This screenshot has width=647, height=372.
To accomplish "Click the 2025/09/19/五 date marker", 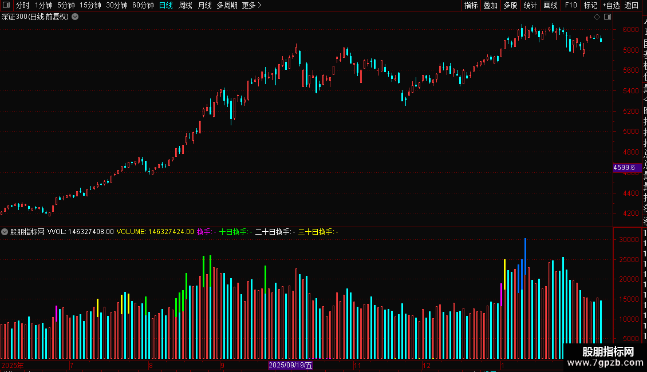I will click(x=290, y=365).
